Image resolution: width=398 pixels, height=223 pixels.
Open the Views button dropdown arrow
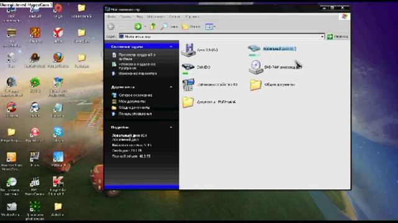pyautogui.click(x=215, y=27)
